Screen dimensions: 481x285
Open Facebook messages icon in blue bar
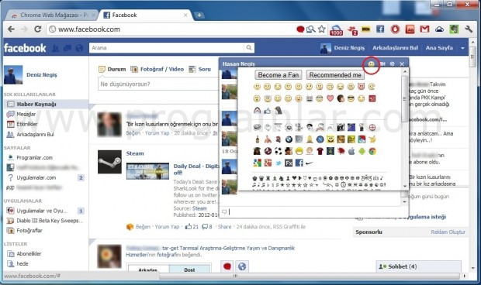click(67, 48)
